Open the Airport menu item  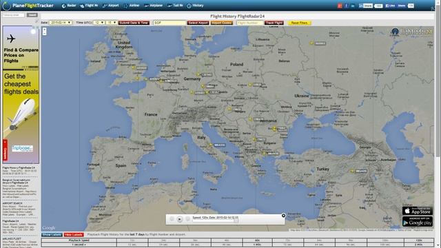point(110,6)
